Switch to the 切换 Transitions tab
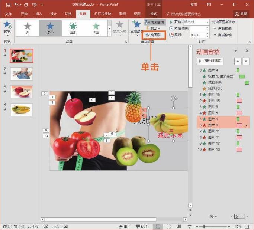254x230 pixels. point(68,14)
